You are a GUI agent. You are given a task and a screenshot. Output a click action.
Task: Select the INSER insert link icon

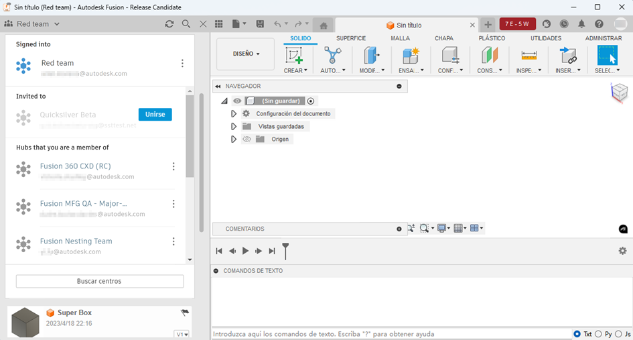click(567, 56)
